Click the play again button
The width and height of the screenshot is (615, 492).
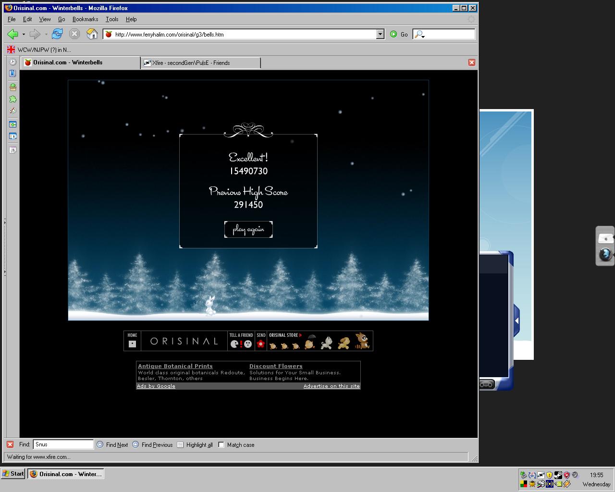coord(248,229)
